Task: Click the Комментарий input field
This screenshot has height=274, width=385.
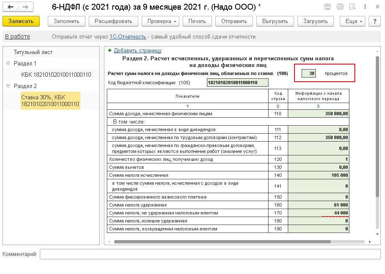Action: pos(210,254)
